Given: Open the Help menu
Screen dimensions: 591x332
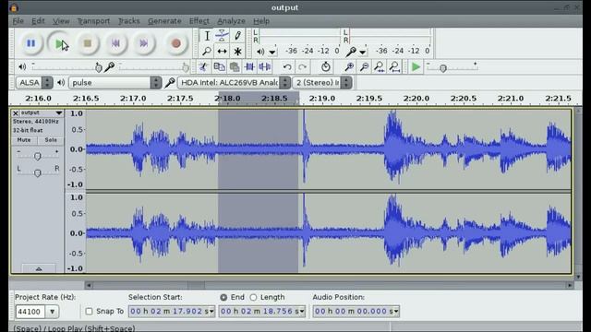Looking at the screenshot, I should click(261, 21).
